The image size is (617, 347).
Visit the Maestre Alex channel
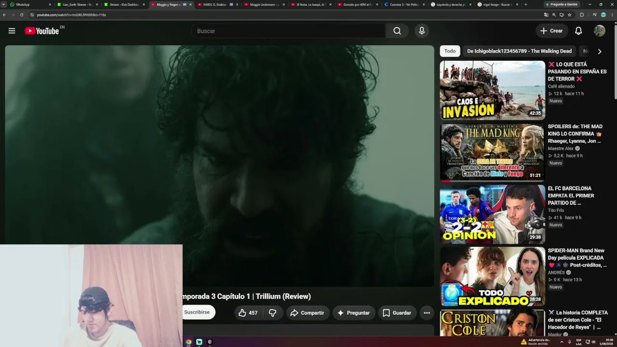561,148
